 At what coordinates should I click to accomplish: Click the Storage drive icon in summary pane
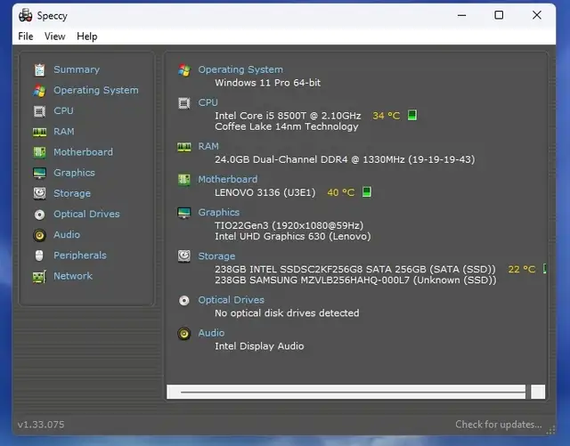click(x=184, y=256)
